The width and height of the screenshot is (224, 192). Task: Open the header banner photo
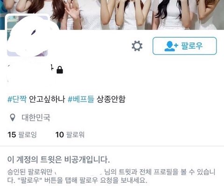[112, 15]
